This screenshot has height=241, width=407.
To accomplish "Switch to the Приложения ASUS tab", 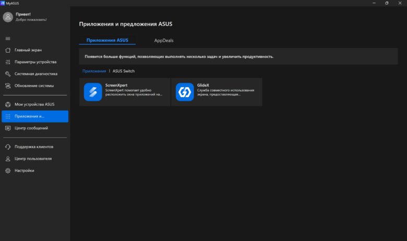I will pos(107,40).
